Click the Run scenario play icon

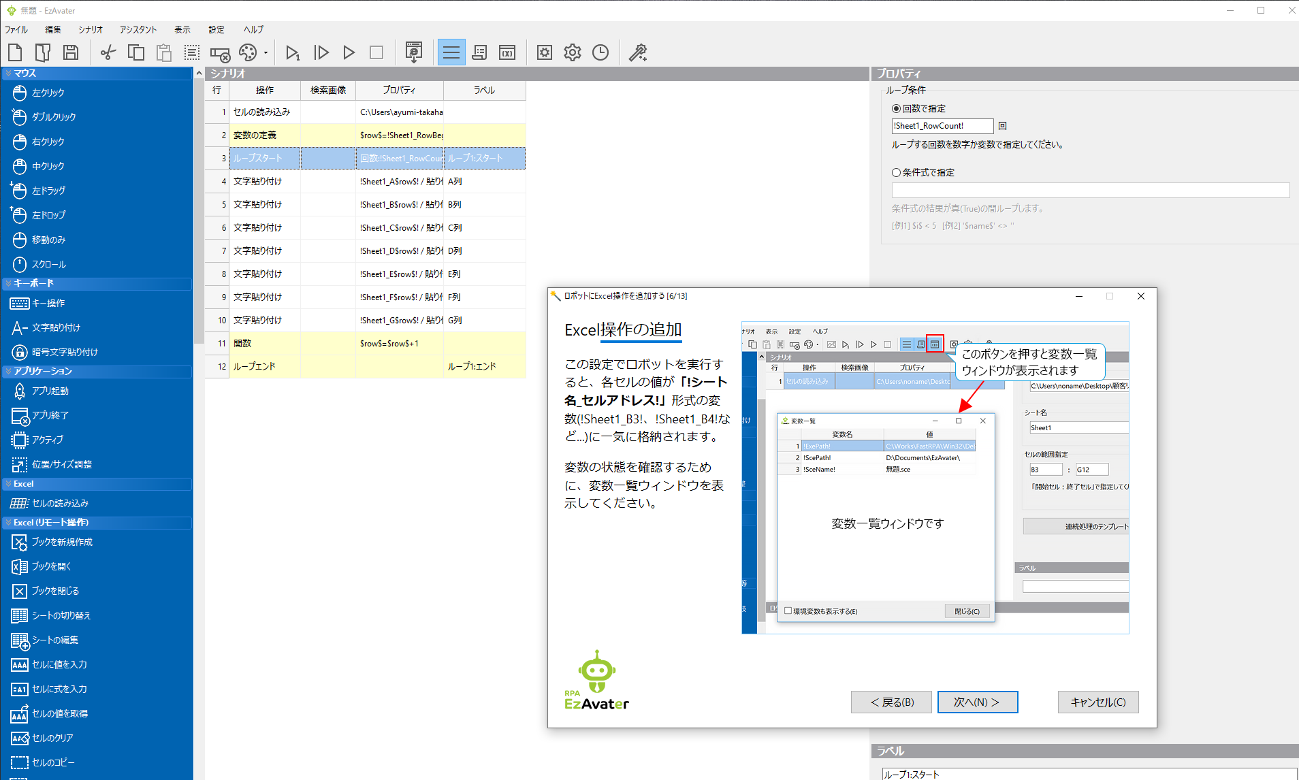[349, 52]
